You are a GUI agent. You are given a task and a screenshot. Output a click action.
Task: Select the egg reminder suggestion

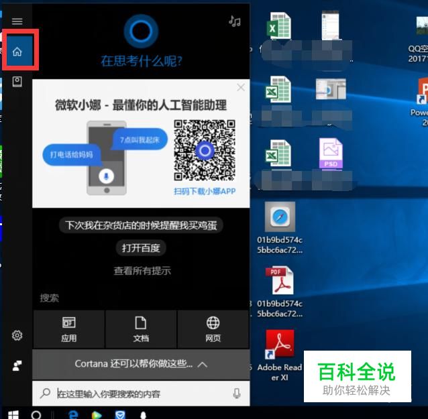click(x=141, y=225)
